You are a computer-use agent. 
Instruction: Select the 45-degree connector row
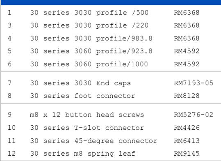(x=111, y=140)
